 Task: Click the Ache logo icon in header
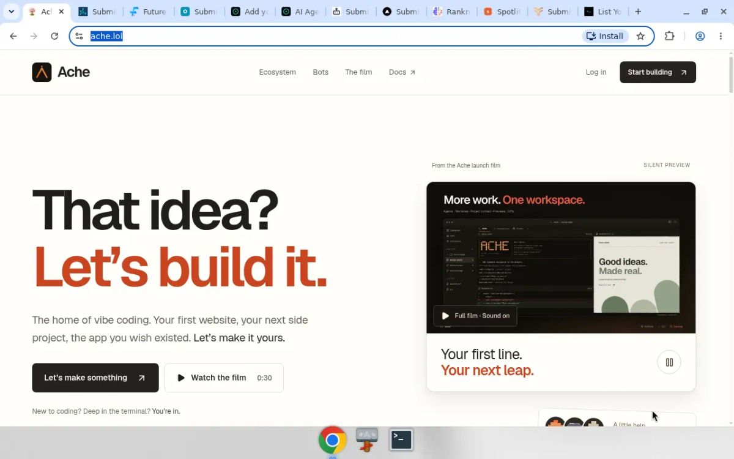pos(42,72)
